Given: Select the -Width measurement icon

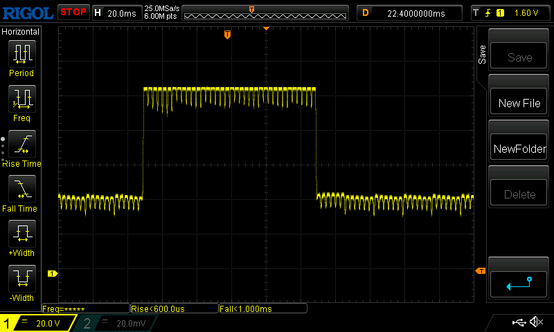Looking at the screenshot, I should (x=22, y=278).
